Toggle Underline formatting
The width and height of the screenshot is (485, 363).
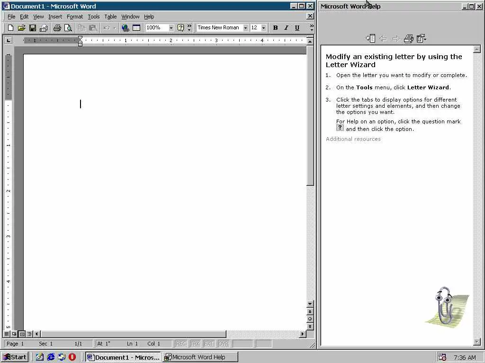297,28
